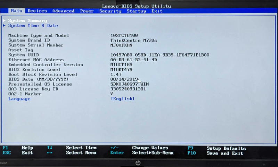The width and height of the screenshot is (278, 167).
Task: Click machine type value 10STCTO1WW
Action: 124,36
